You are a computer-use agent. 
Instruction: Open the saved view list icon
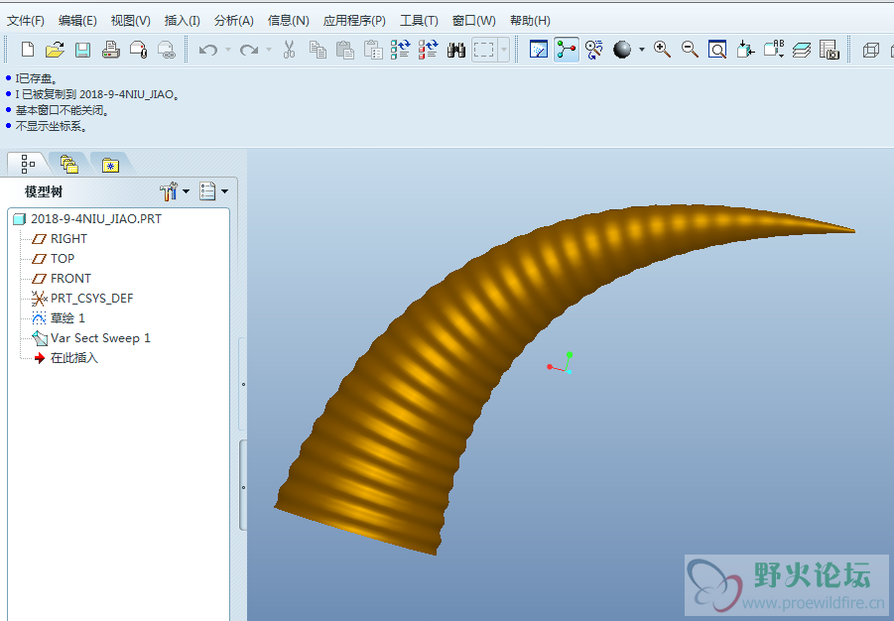774,50
